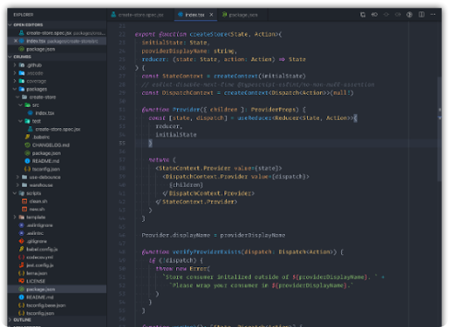Click the Split Editor icon

(x=421, y=15)
